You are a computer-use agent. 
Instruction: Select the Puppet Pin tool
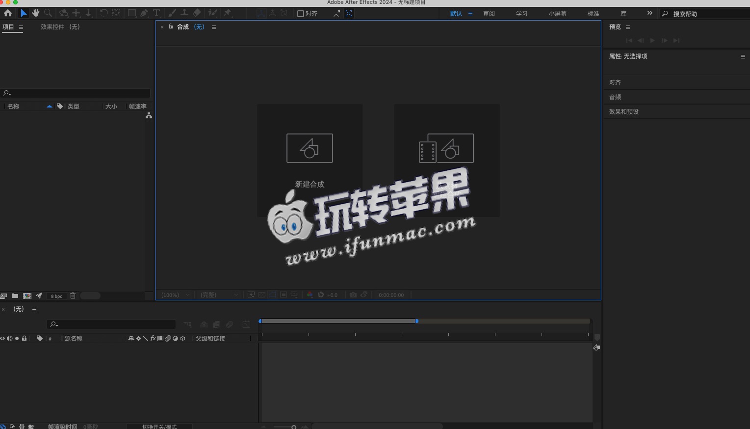click(x=228, y=13)
